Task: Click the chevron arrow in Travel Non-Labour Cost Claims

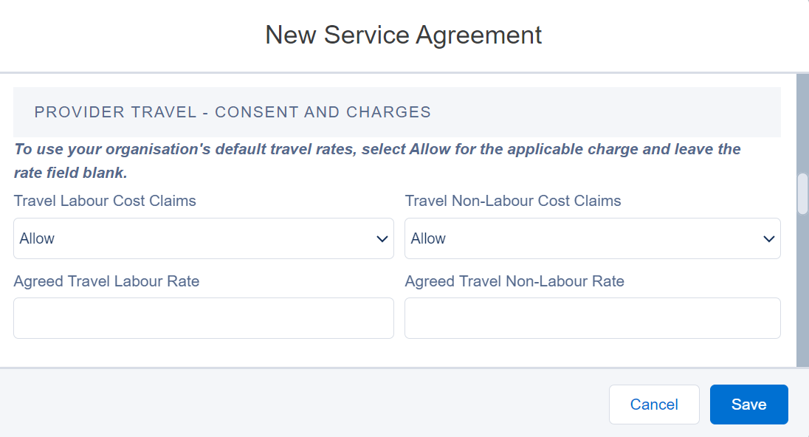Action: [769, 239]
